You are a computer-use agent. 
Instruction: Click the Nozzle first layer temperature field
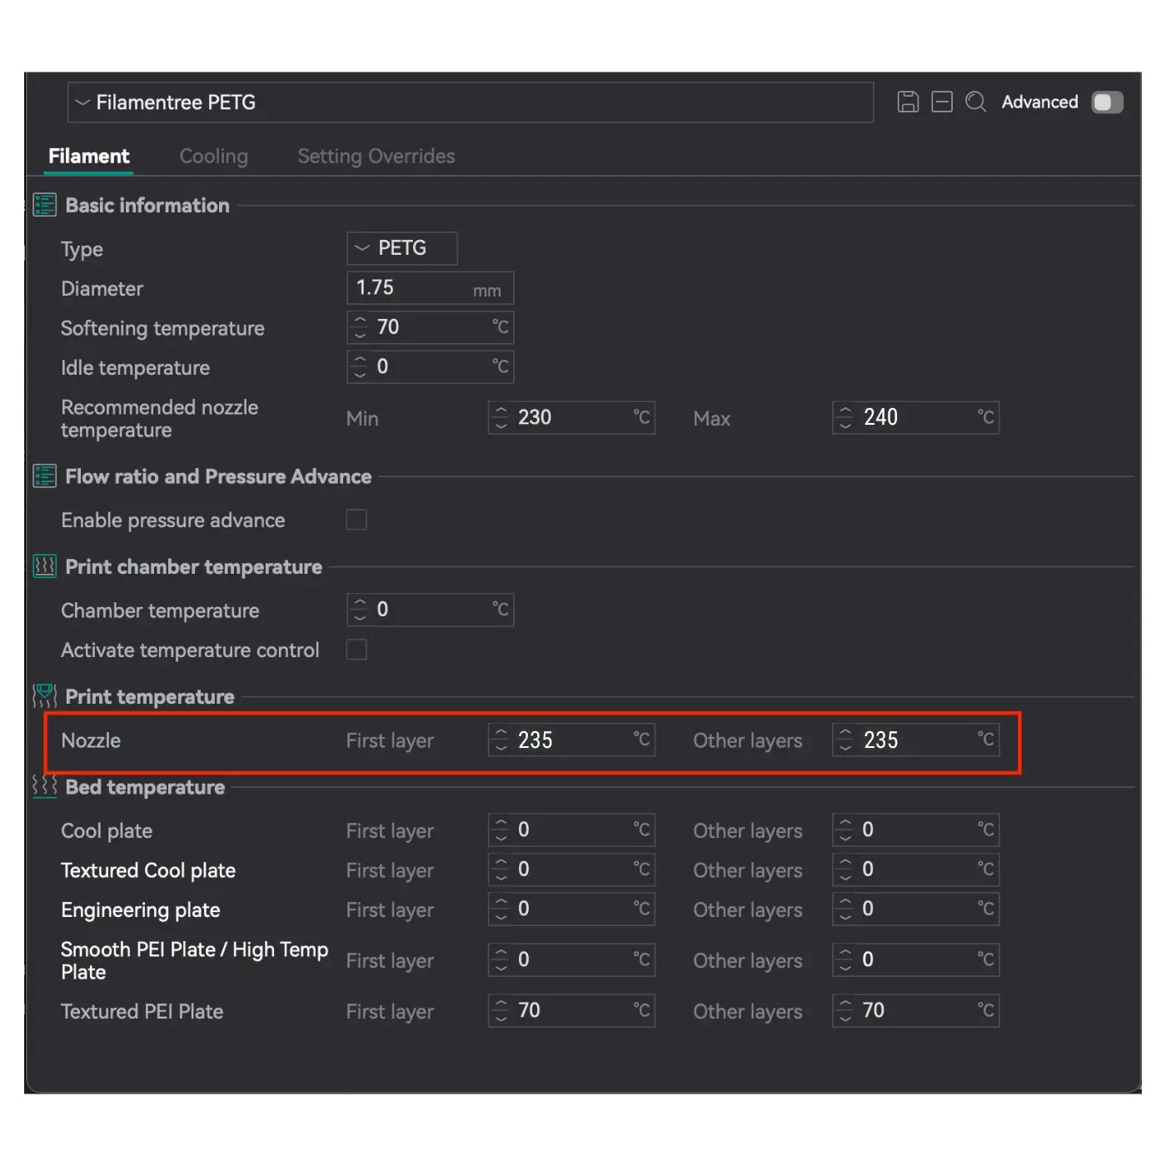point(571,740)
